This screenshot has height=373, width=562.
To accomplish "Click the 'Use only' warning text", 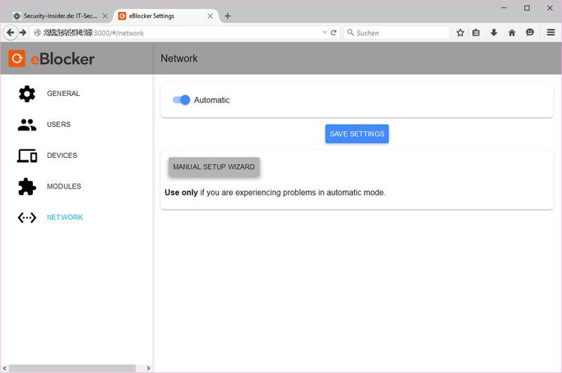I will pos(275,192).
